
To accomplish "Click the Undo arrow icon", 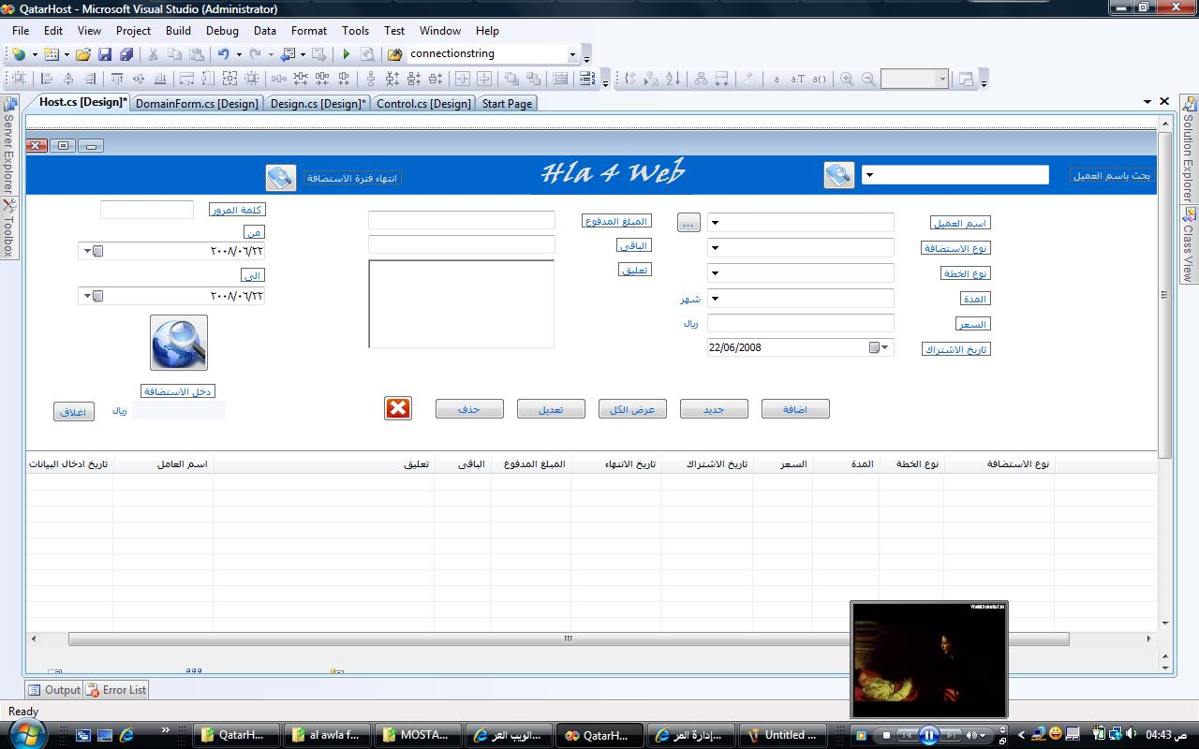I will (223, 54).
